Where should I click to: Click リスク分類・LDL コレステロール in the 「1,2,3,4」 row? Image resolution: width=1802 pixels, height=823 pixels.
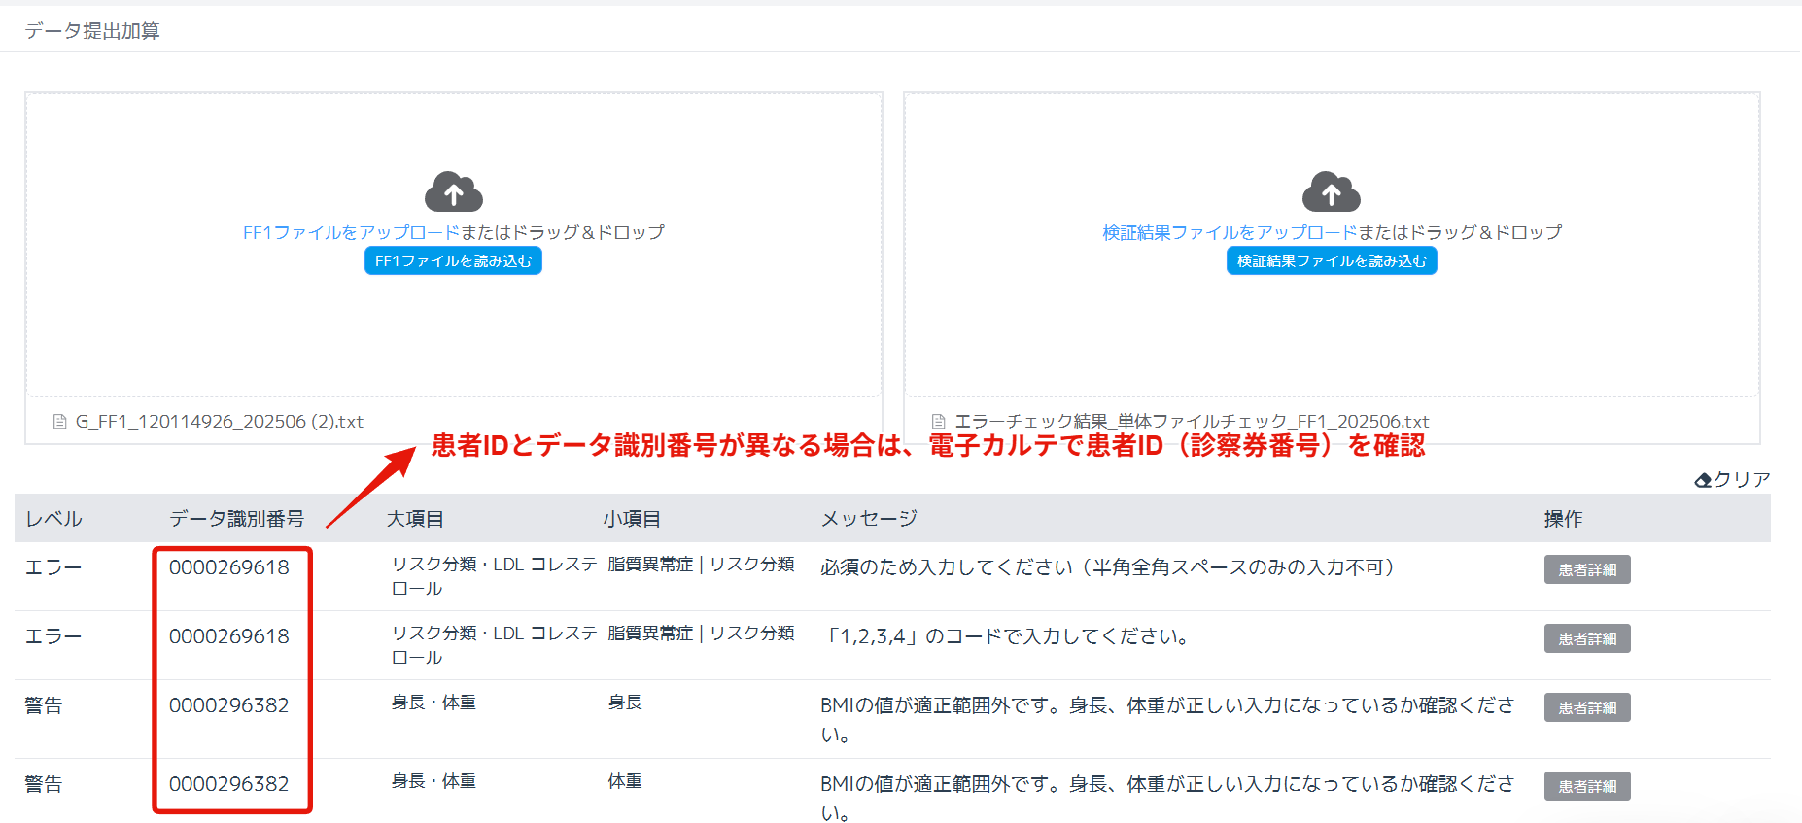(494, 645)
